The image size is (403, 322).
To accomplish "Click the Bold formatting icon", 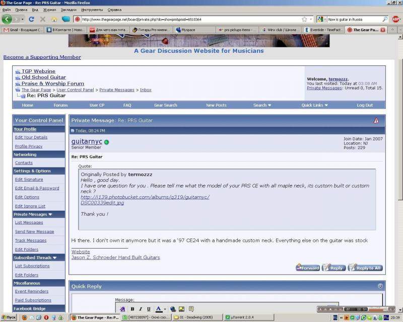I will [132, 309].
